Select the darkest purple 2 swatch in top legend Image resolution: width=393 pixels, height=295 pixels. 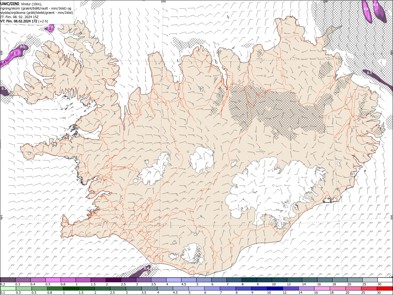113,280
